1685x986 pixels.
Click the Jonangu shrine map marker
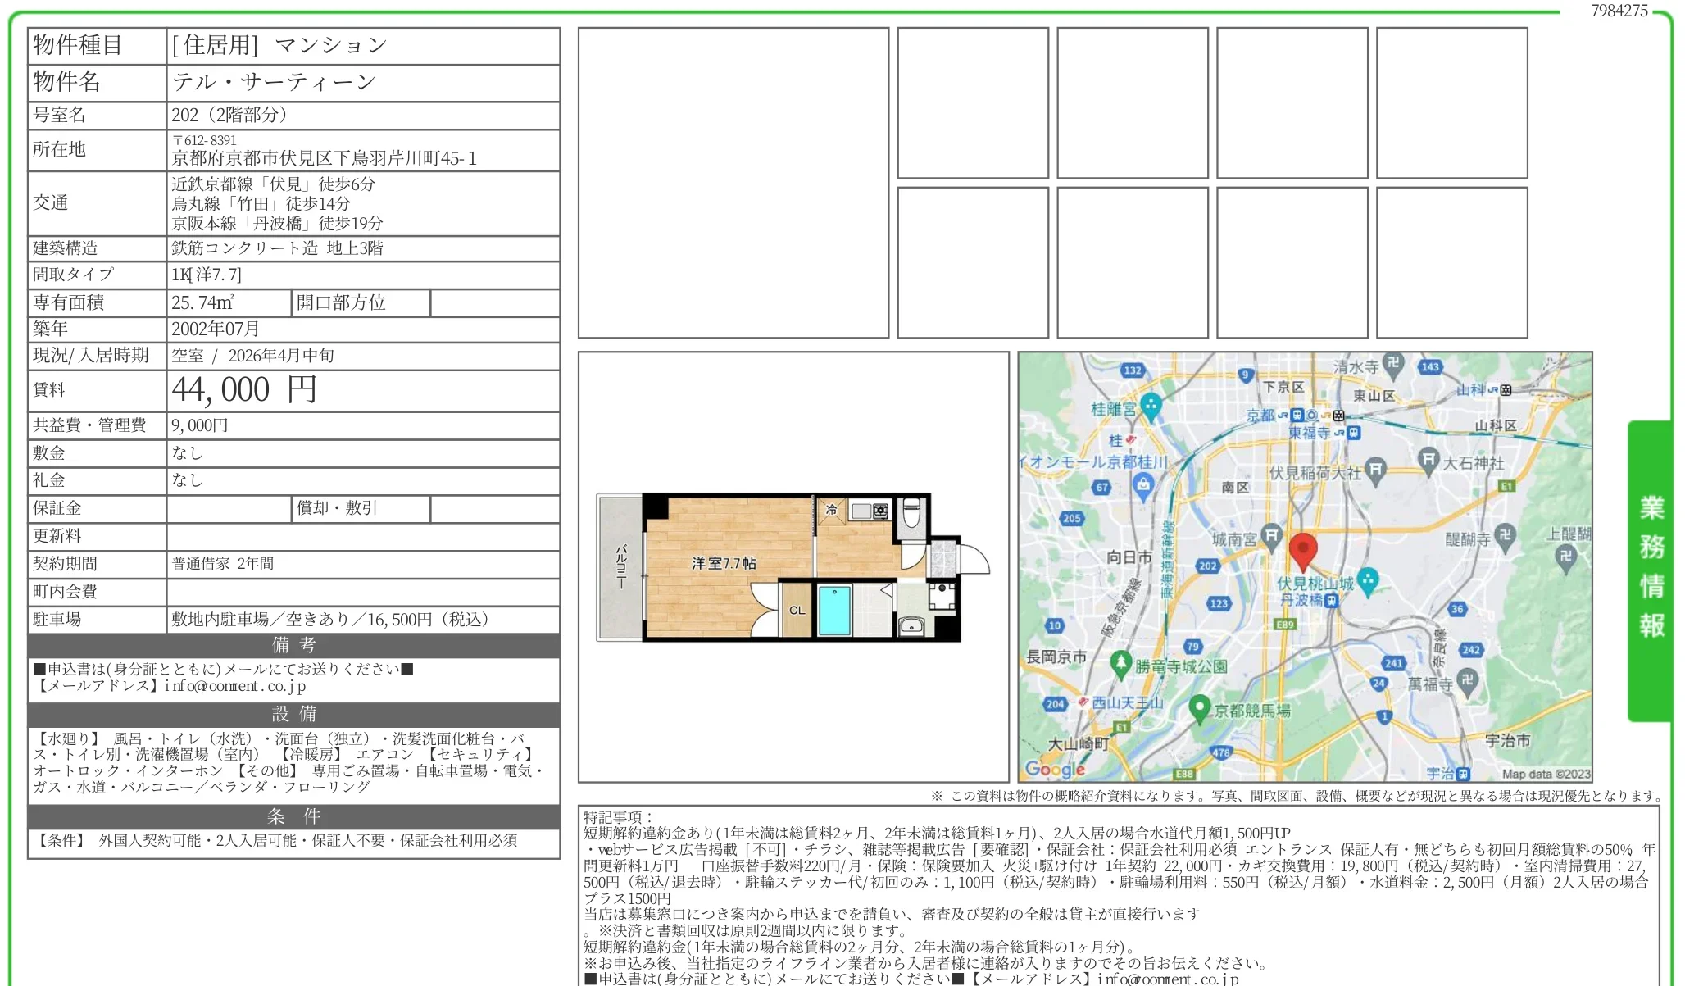coord(1271,536)
